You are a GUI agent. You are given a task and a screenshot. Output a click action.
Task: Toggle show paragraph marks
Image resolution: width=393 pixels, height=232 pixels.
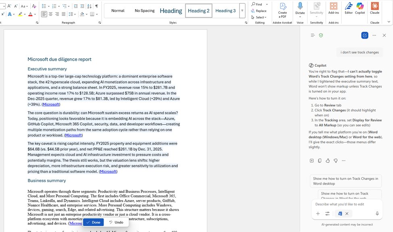coord(97,6)
